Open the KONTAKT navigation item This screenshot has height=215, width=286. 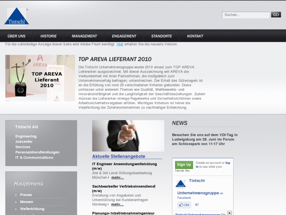pyautogui.click(x=195, y=36)
